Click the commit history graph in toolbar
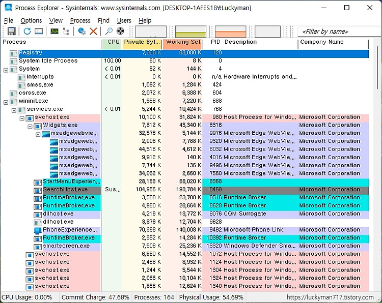The height and width of the screenshot is (303, 382). (190, 32)
